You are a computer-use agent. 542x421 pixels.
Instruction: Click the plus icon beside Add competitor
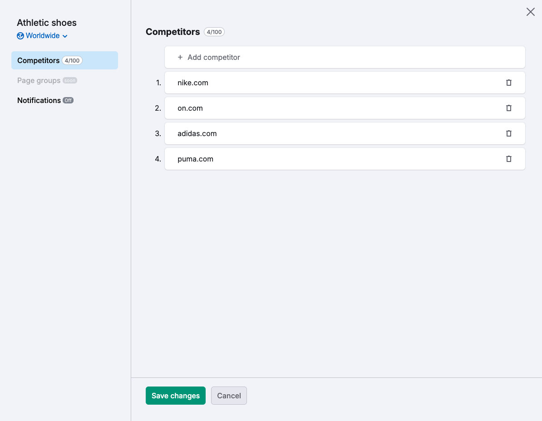tap(180, 57)
